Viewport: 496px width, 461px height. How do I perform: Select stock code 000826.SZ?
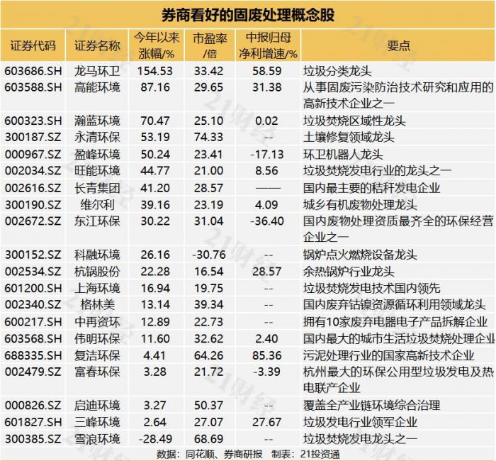[33, 405]
